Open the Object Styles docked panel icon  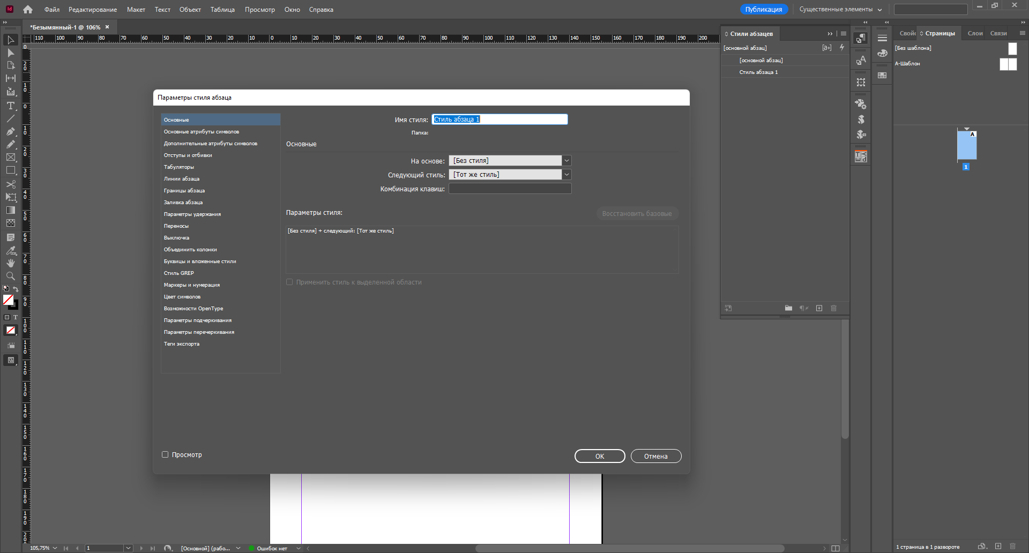[861, 82]
